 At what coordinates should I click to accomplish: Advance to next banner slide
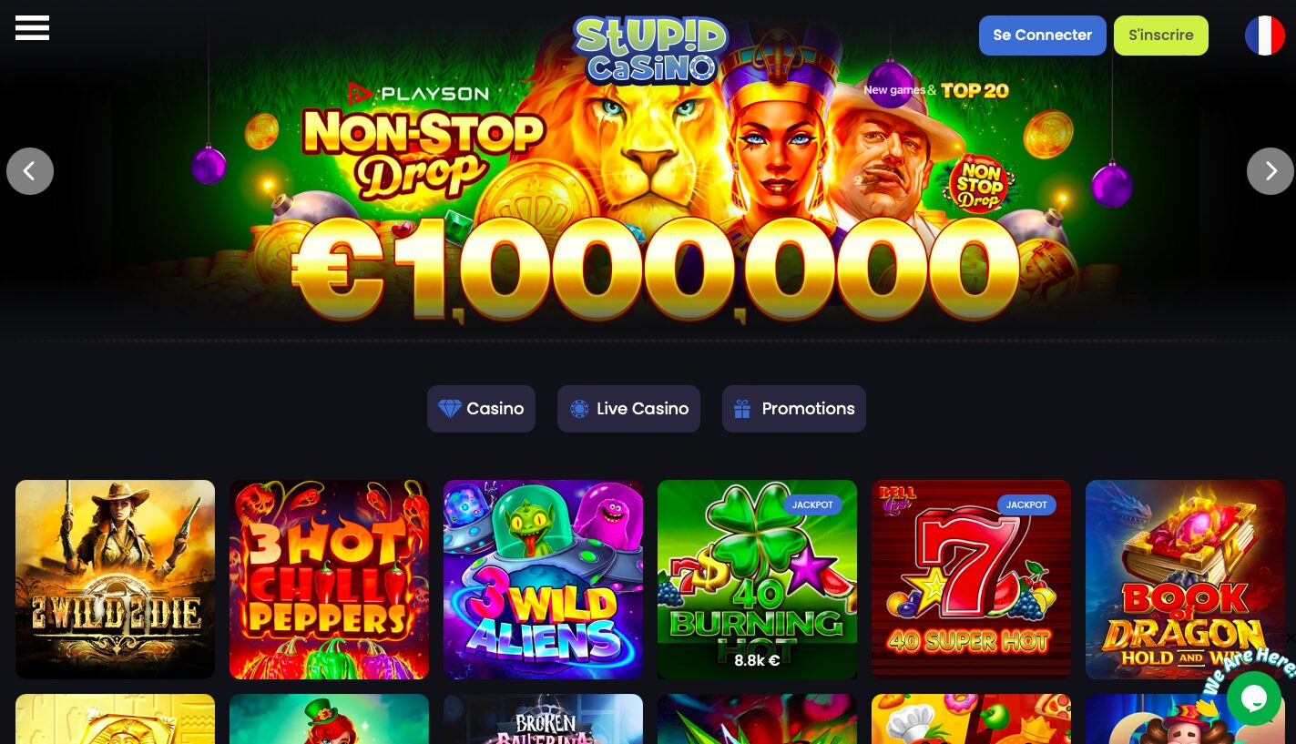[1270, 171]
